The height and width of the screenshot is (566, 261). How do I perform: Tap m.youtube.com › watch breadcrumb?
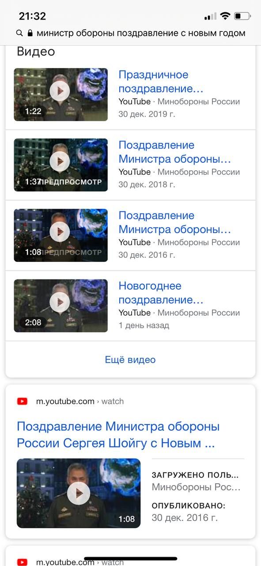[x=80, y=402]
